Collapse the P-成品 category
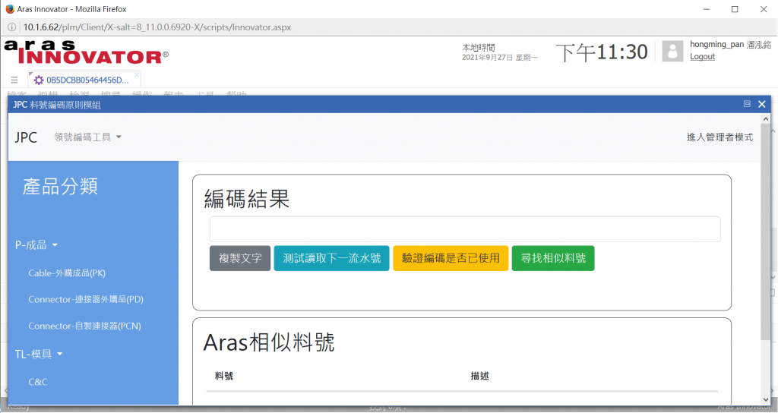Viewport: 778px width, 413px height. pyautogui.click(x=36, y=245)
